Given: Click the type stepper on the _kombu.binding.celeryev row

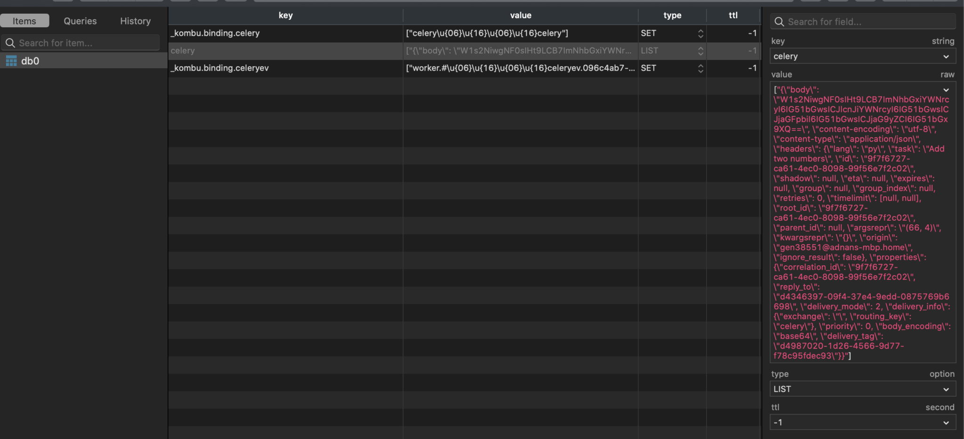Looking at the screenshot, I should click(700, 68).
